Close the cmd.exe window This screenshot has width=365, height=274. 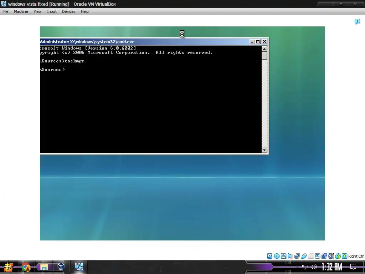pos(264,42)
